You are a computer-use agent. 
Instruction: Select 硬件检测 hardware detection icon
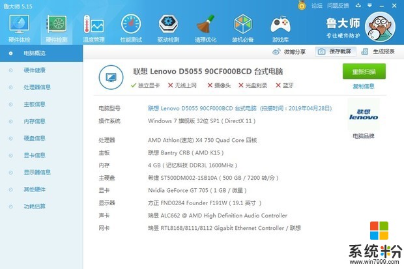(x=57, y=29)
